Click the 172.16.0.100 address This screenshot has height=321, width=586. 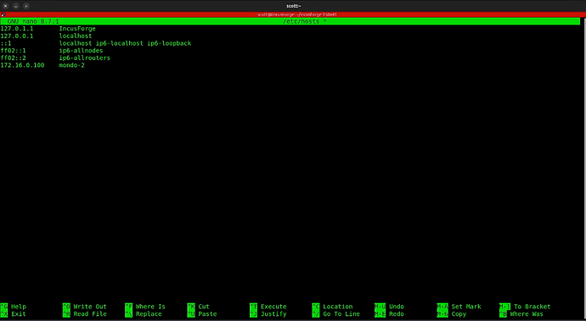pos(22,65)
